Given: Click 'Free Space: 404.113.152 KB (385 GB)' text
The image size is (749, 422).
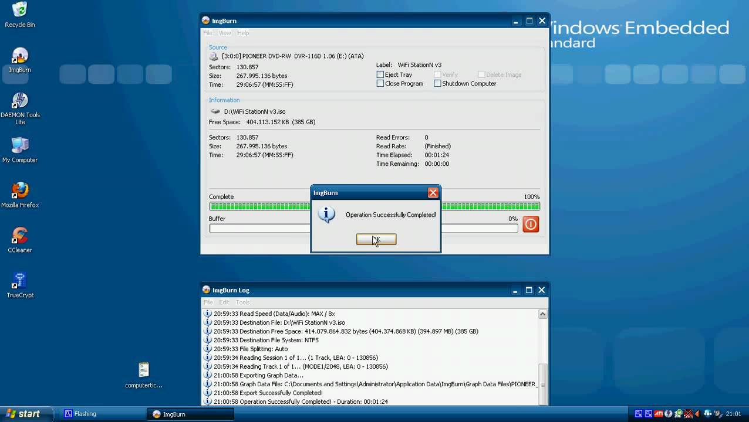Looking at the screenshot, I should (x=262, y=122).
